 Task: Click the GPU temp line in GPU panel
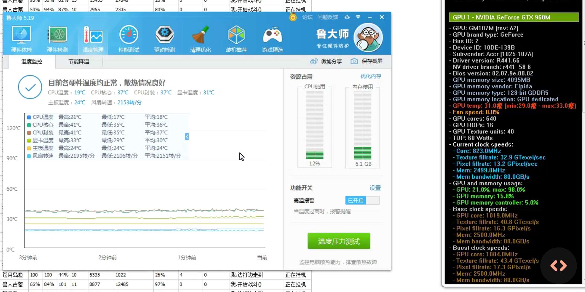pyautogui.click(x=513, y=106)
